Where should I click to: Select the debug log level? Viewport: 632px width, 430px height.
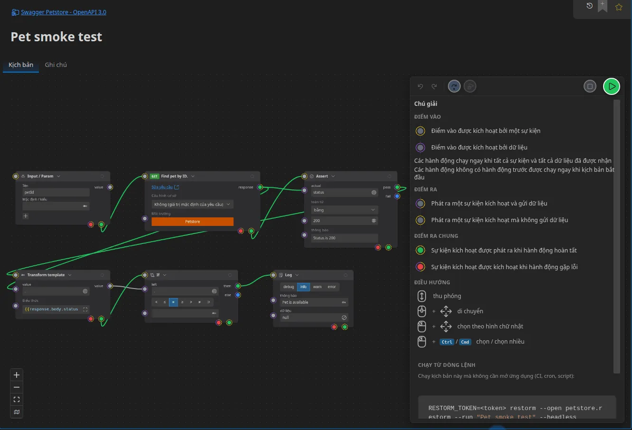[289, 287]
